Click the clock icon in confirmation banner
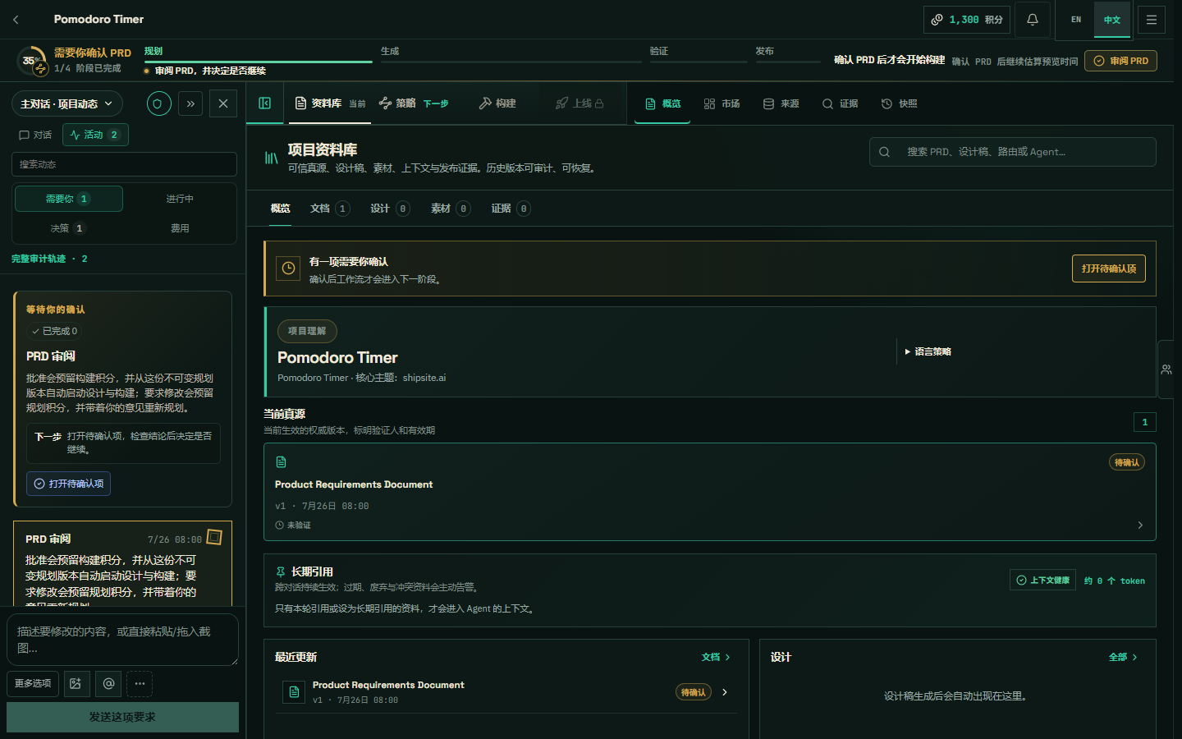Viewport: 1182px width, 739px height. [288, 269]
